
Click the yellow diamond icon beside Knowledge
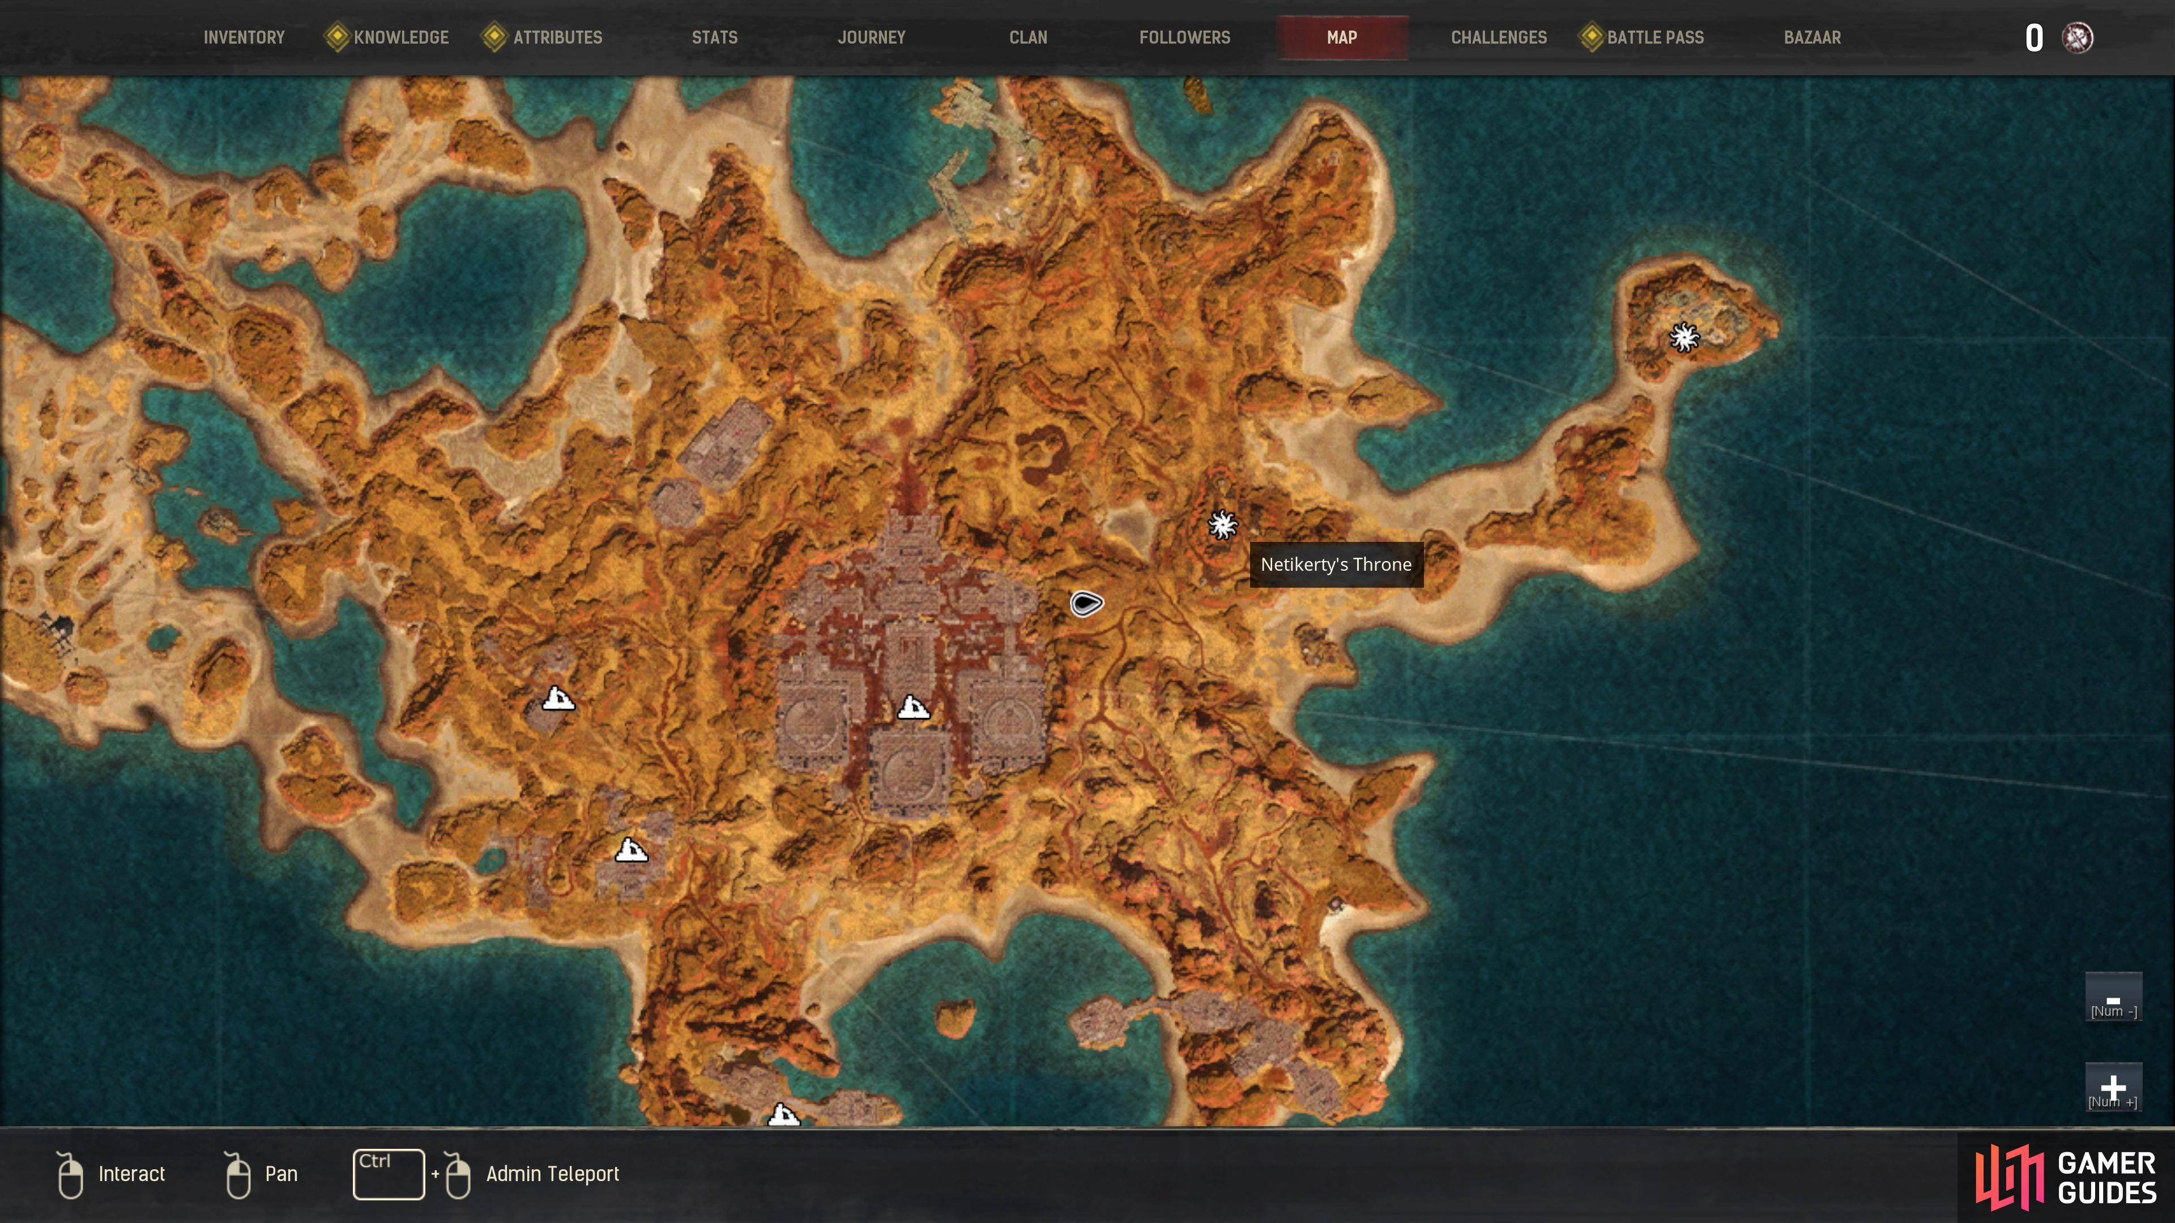click(337, 37)
